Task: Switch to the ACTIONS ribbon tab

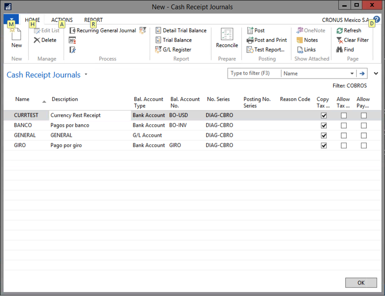Action: coord(62,20)
